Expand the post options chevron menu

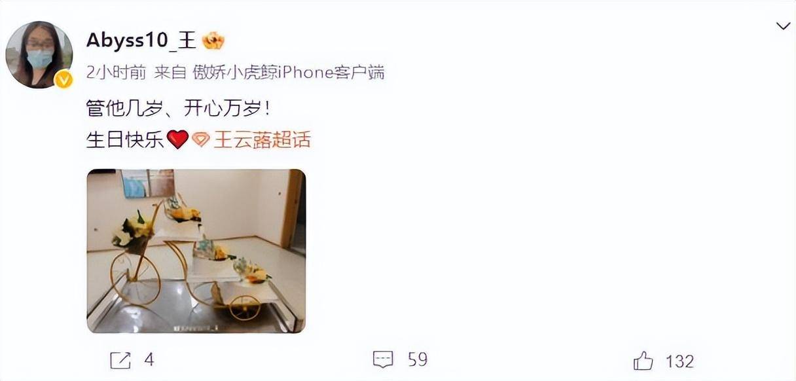pos(783,26)
